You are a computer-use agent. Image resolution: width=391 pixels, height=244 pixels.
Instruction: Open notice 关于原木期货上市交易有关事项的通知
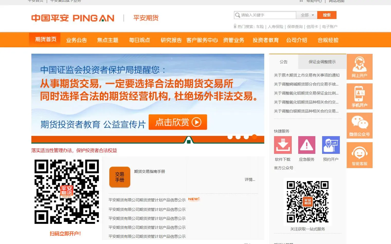[x=307, y=75]
